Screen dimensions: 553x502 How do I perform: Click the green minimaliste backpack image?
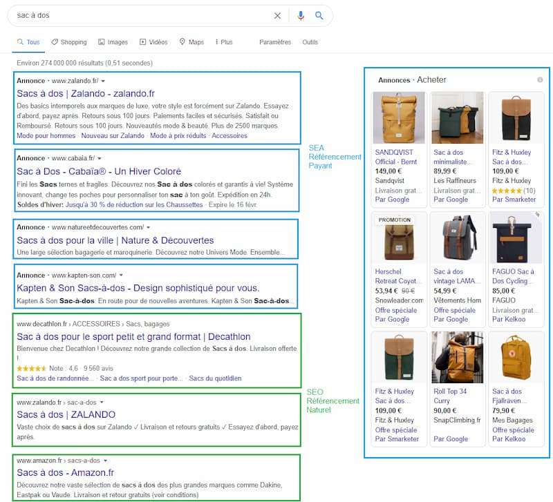pyautogui.click(x=458, y=117)
